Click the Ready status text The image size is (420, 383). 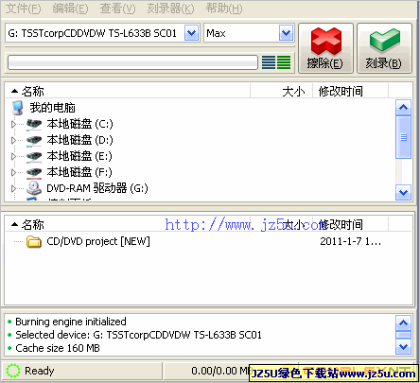40,371
